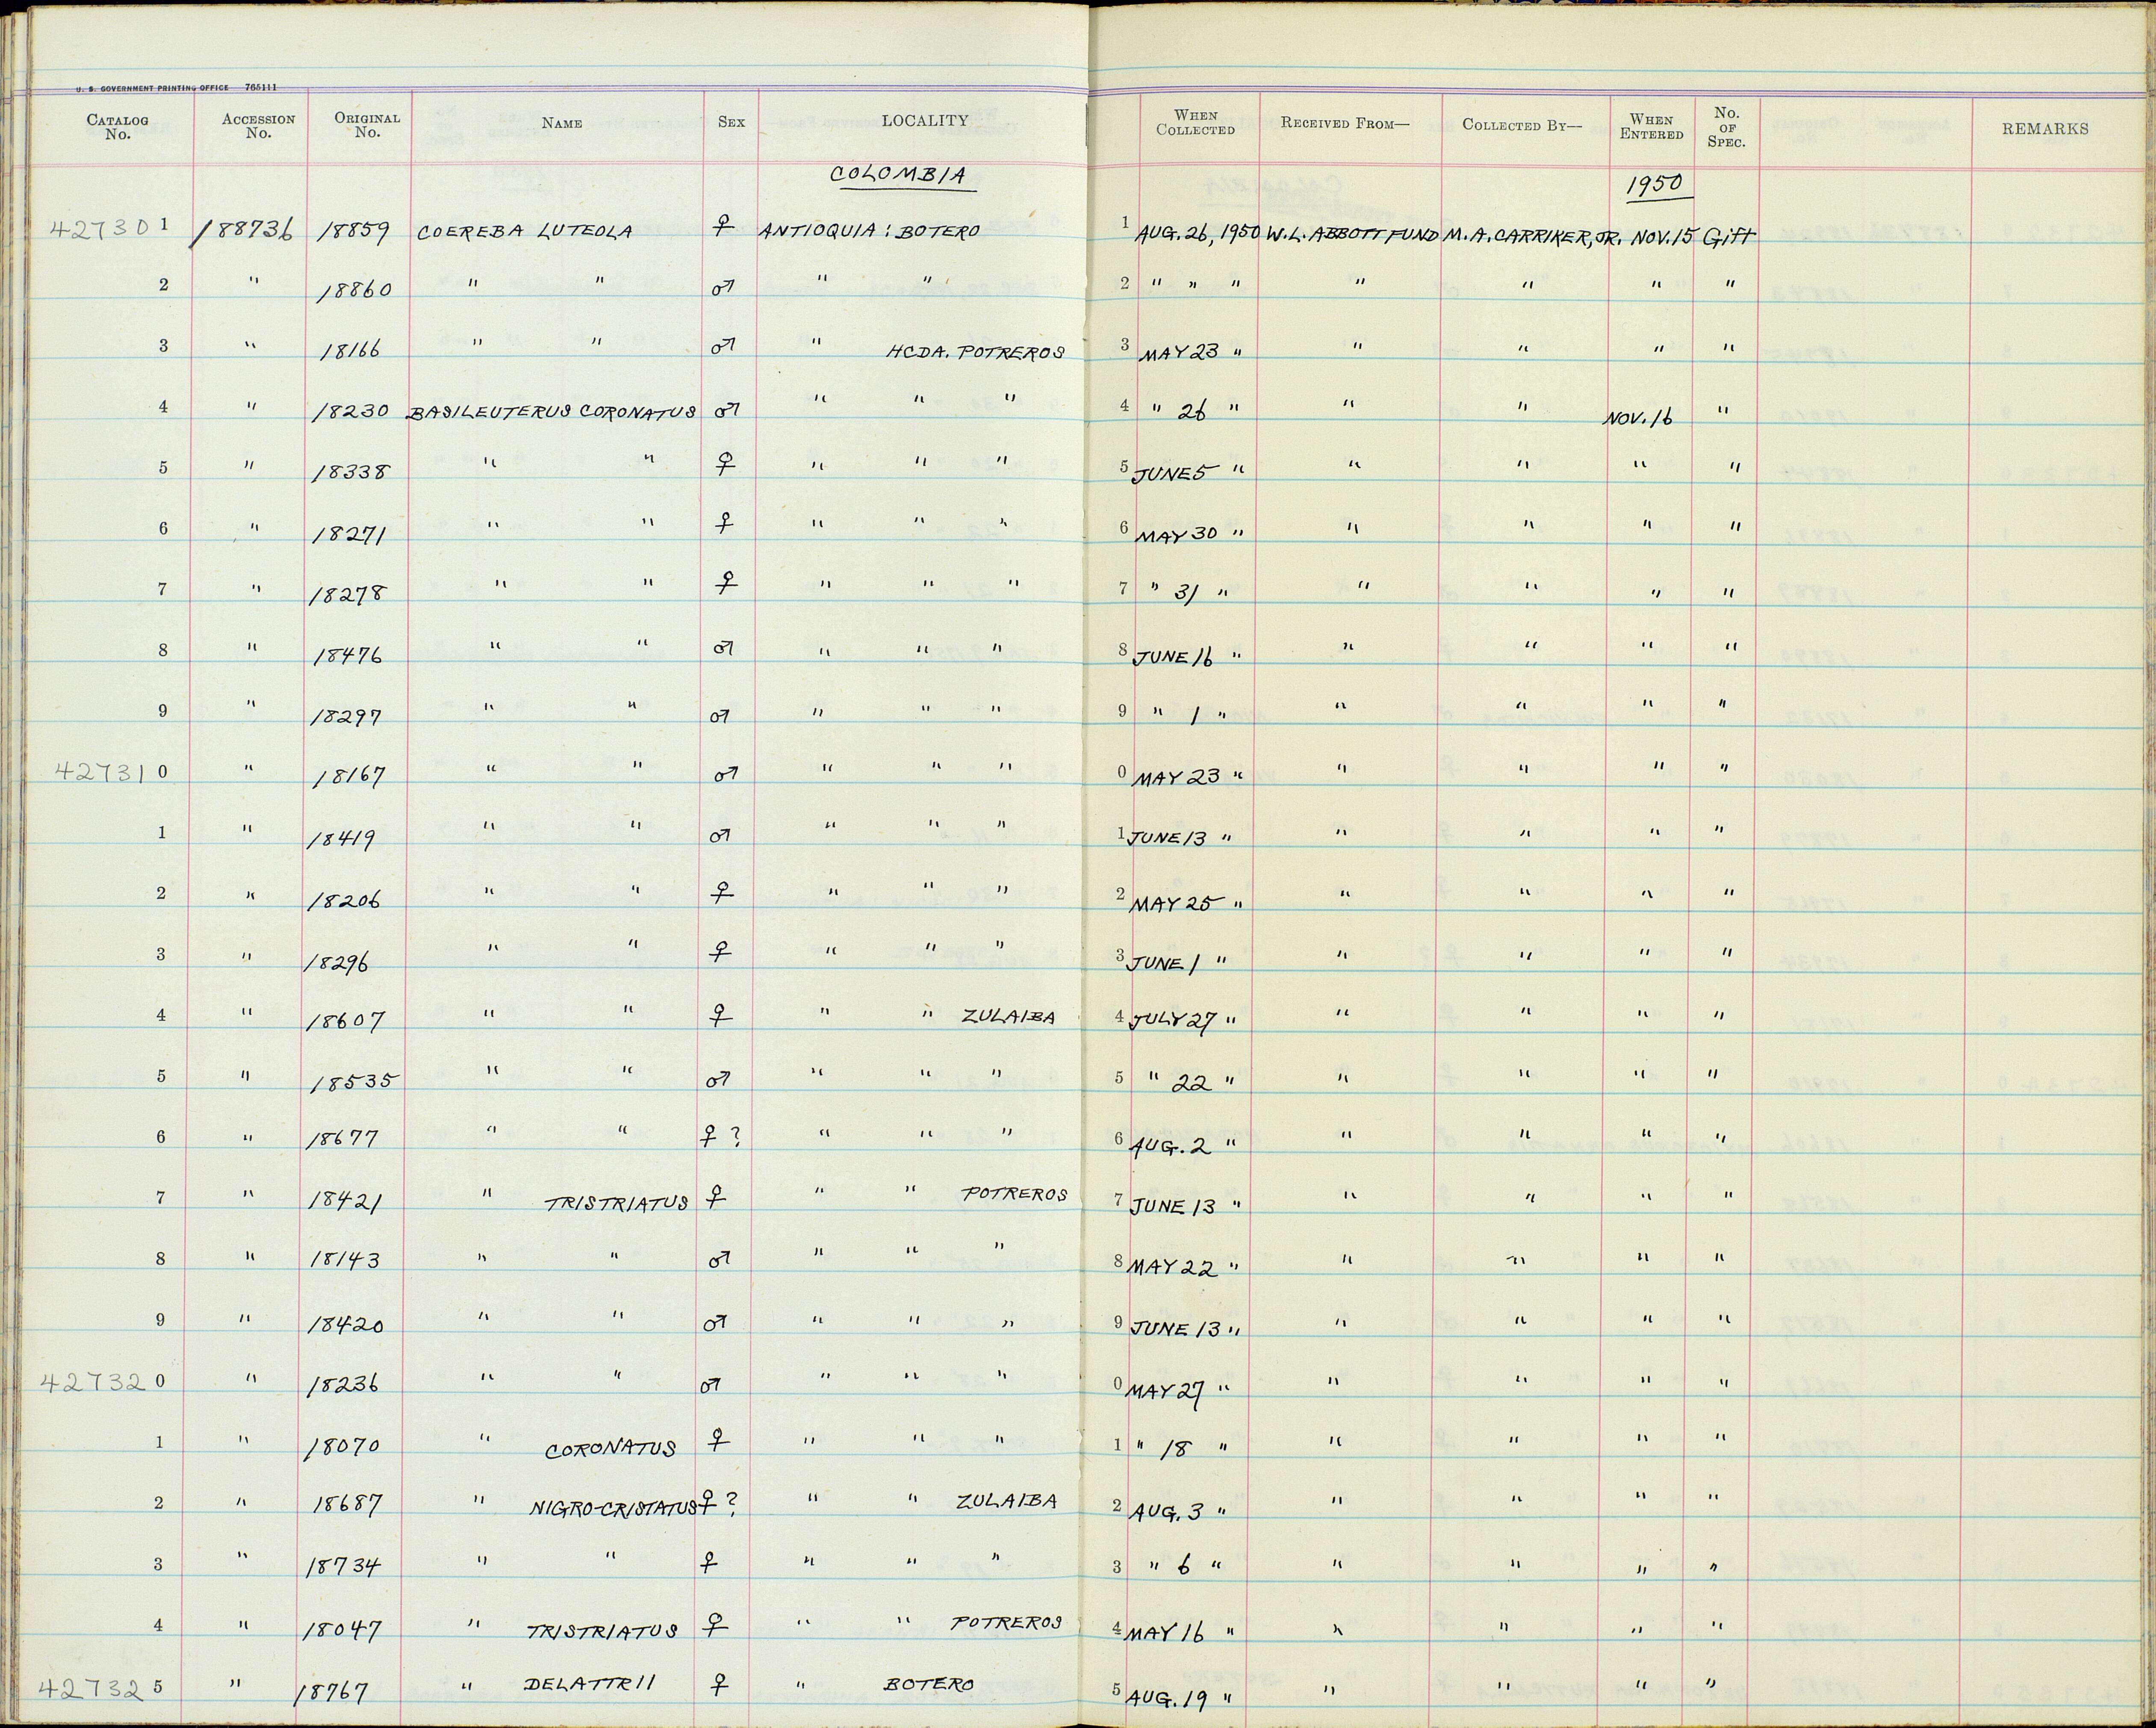Click the 'Received From—' column header

pos(1344,123)
